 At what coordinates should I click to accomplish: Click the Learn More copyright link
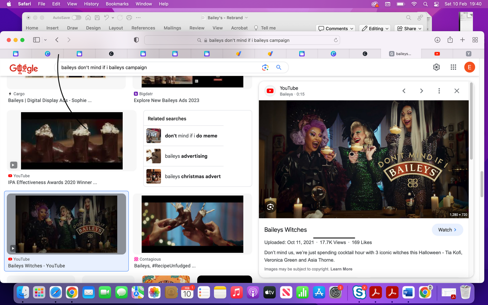341,269
